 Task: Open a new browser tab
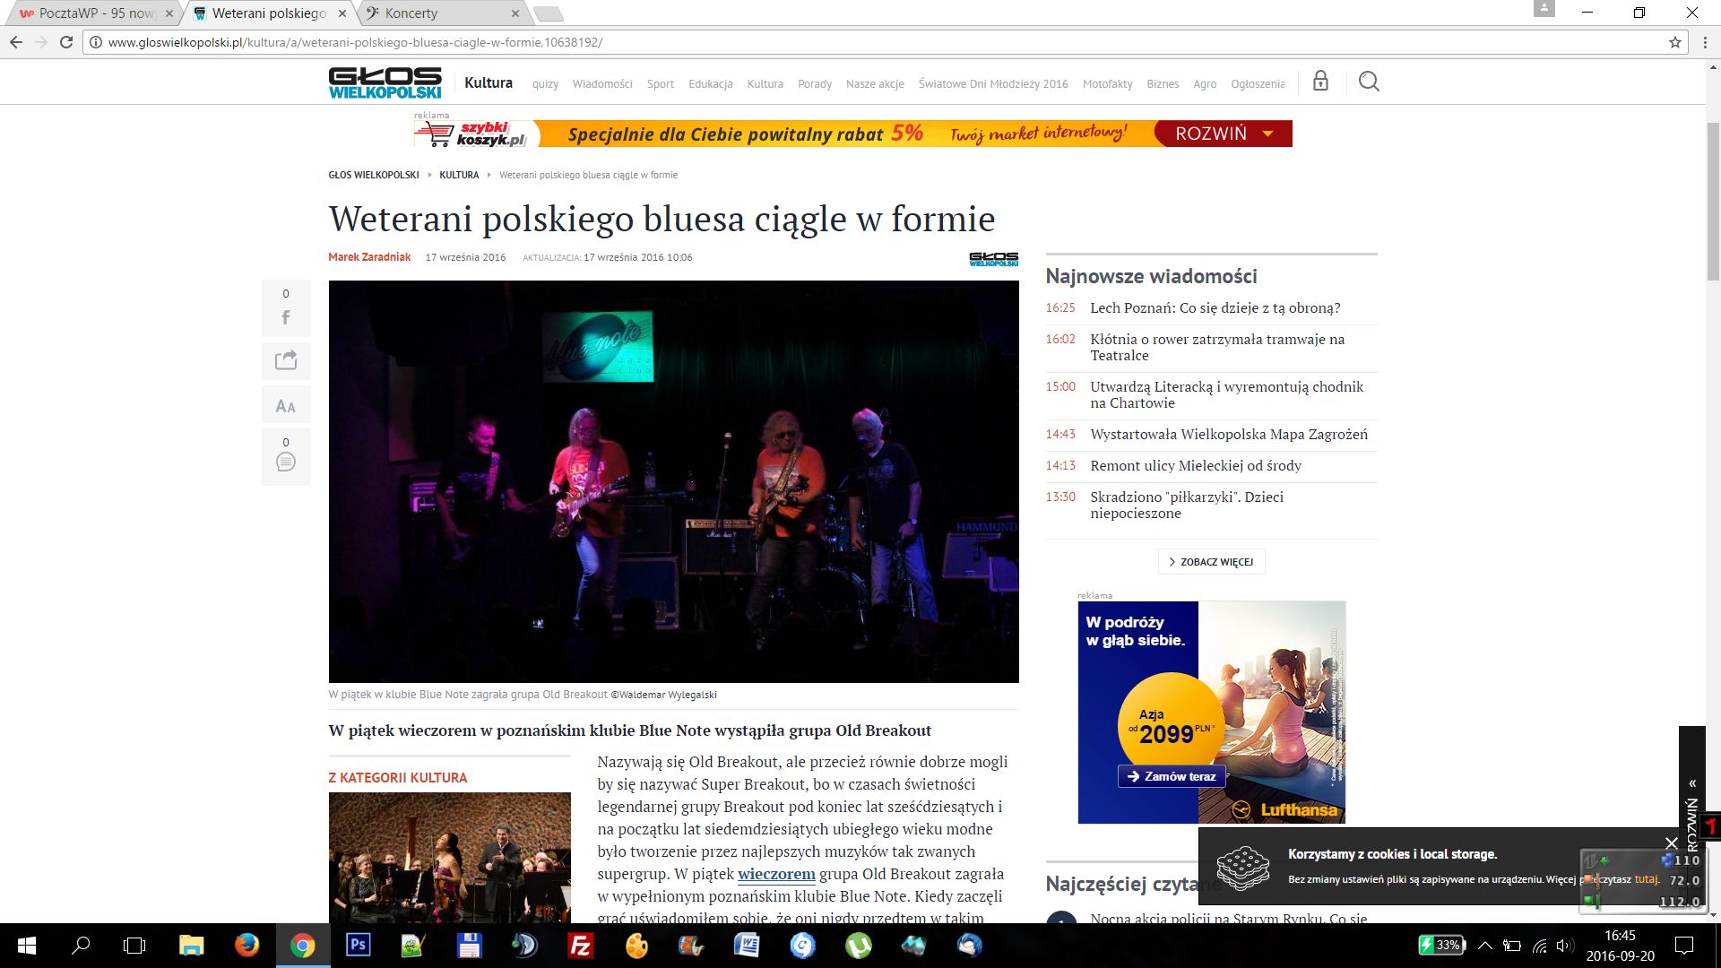click(548, 13)
